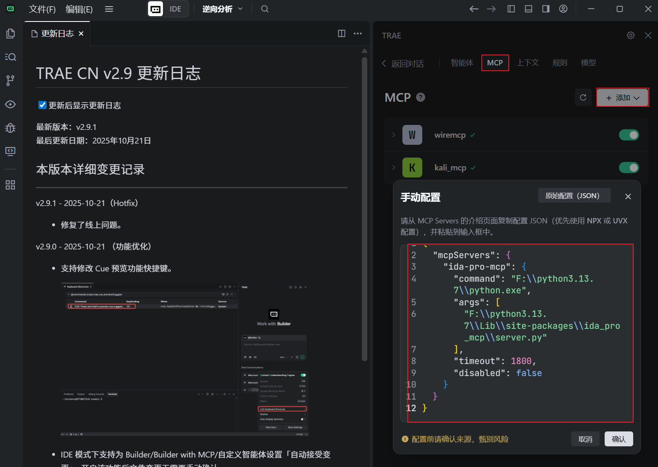Screen dimensions: 658x467
Task: Disable the wiremcp server toggle
Action: tap(629, 135)
